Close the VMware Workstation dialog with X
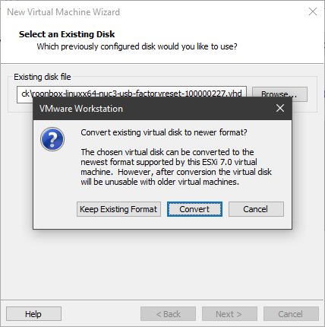This screenshot has width=325, height=327. pos(280,108)
